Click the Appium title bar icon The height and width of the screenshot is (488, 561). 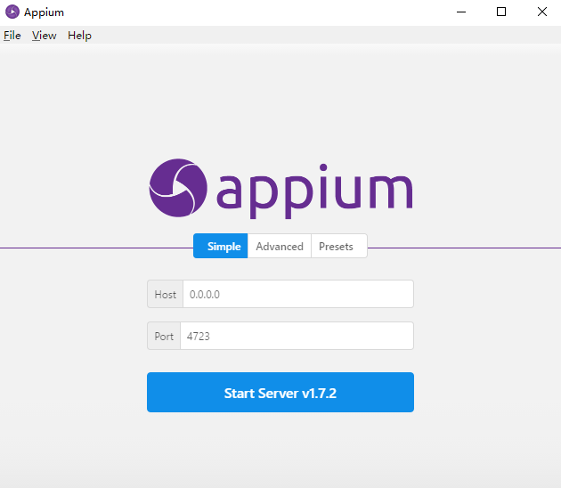pyautogui.click(x=12, y=12)
